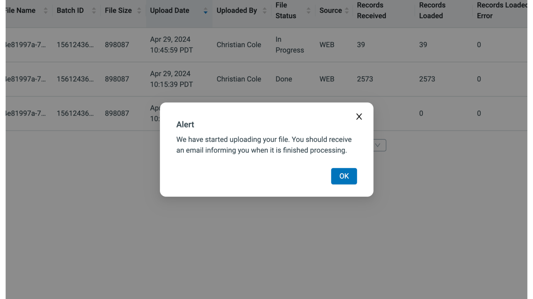This screenshot has height=299, width=533.
Task: Click the File Name column sort icon
Action: pos(45,10)
